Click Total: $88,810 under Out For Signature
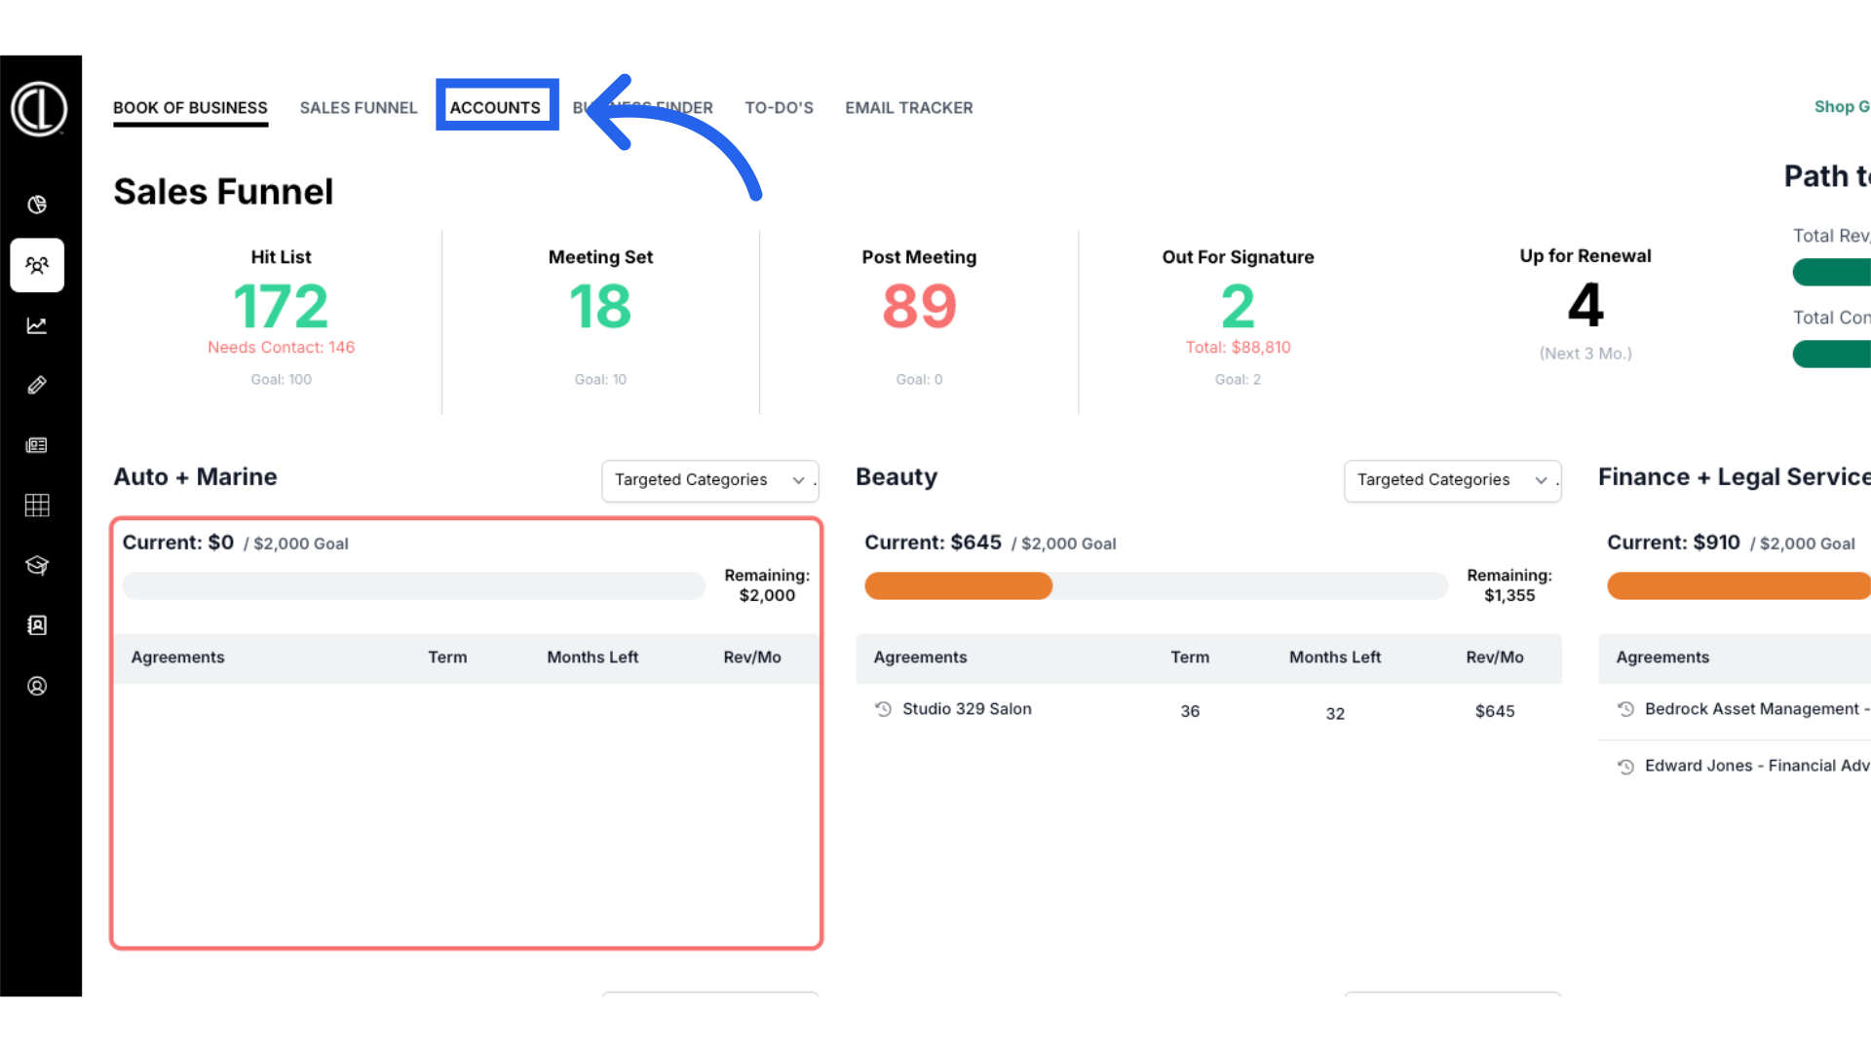The width and height of the screenshot is (1871, 1052). coord(1238,348)
